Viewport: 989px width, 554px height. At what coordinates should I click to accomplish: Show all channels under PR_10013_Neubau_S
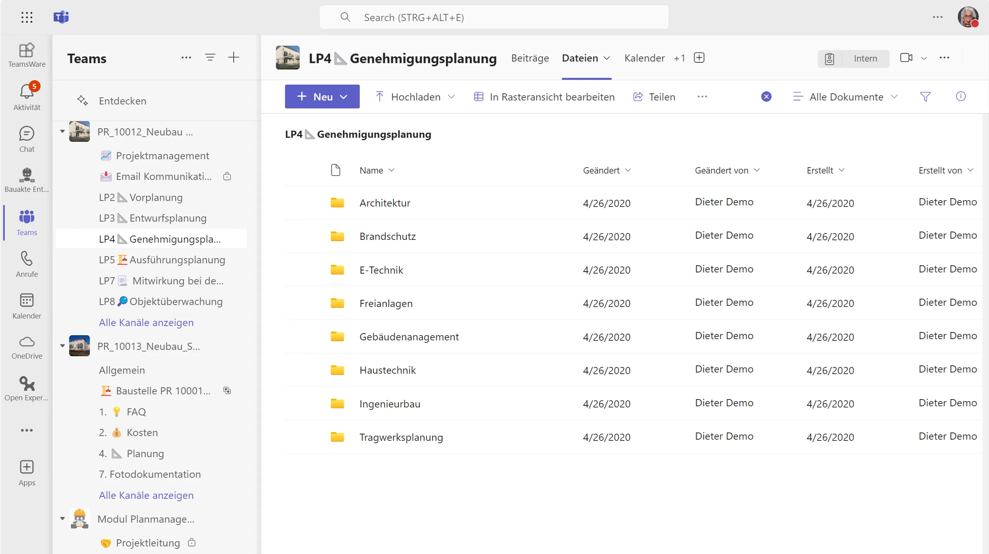pyautogui.click(x=146, y=495)
